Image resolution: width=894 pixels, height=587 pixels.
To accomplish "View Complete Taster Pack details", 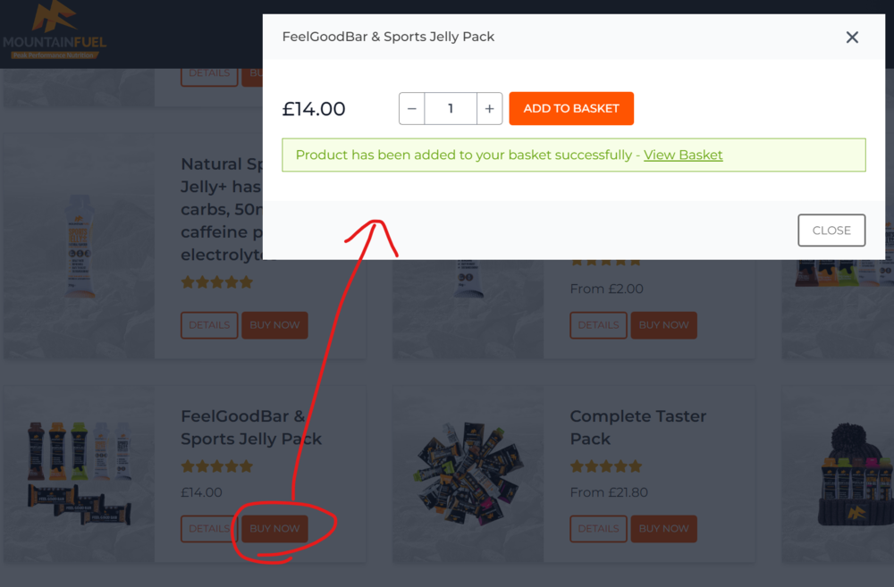I will coord(598,528).
